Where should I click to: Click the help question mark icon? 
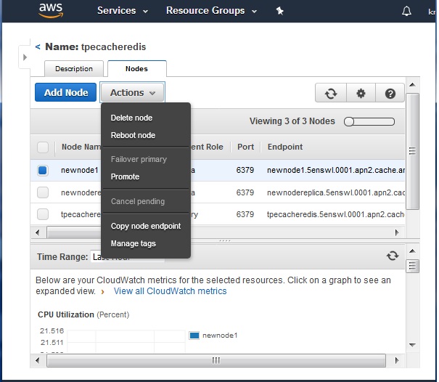tap(390, 93)
